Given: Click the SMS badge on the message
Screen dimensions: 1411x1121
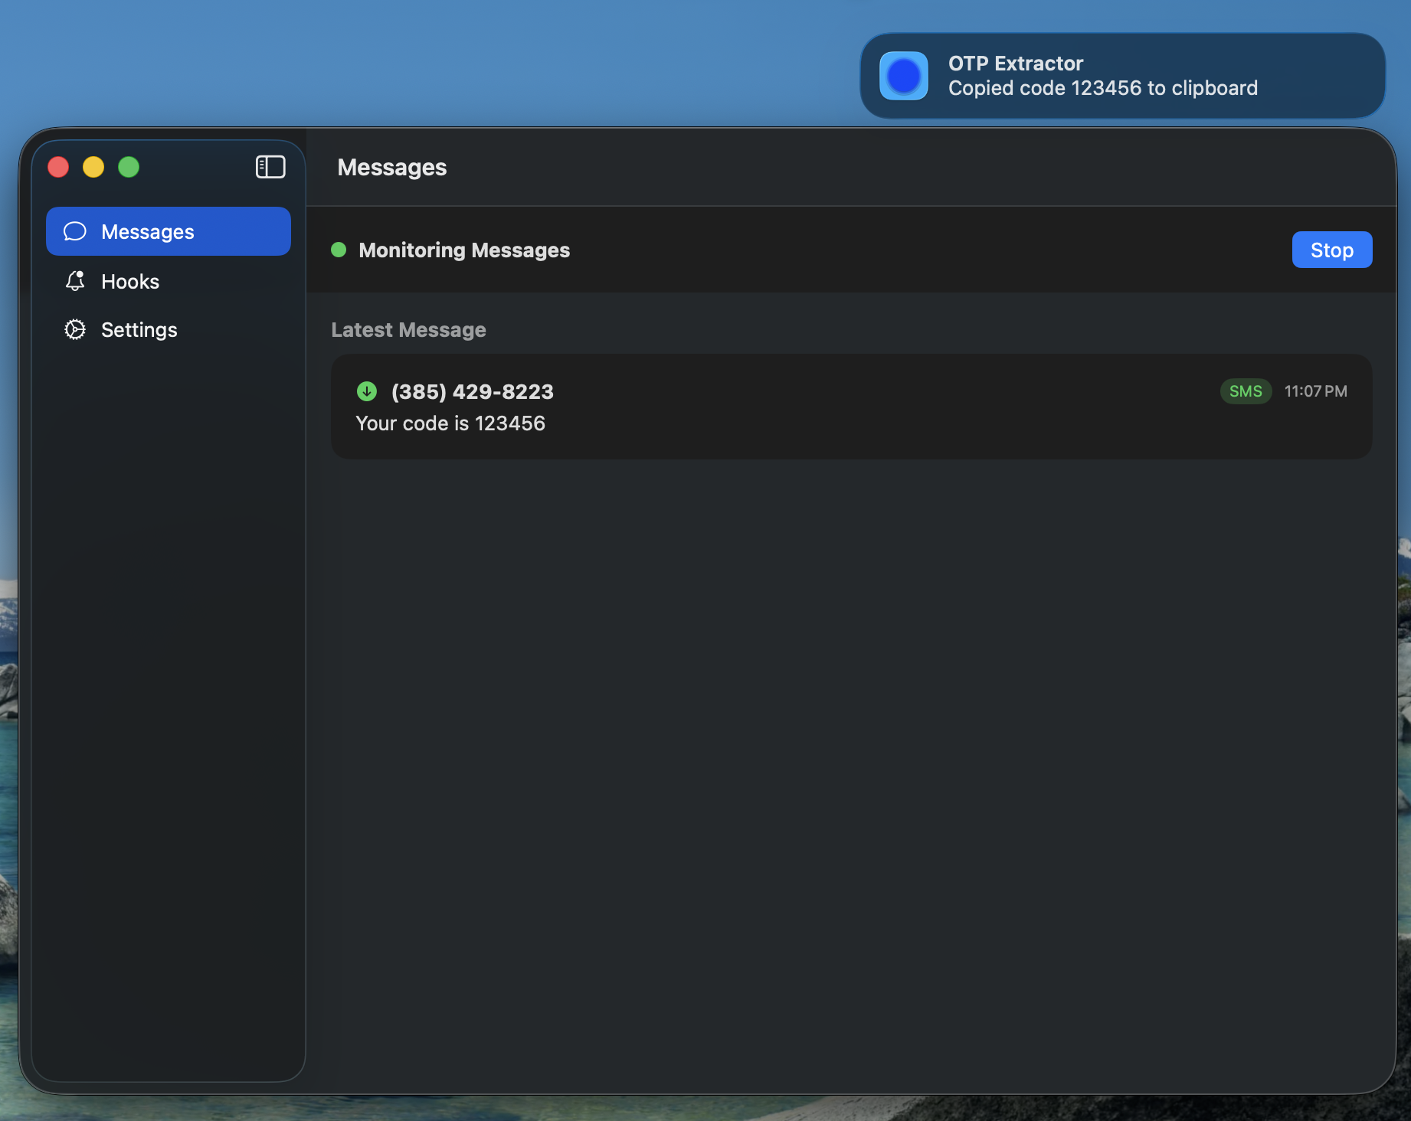Looking at the screenshot, I should click(1245, 391).
